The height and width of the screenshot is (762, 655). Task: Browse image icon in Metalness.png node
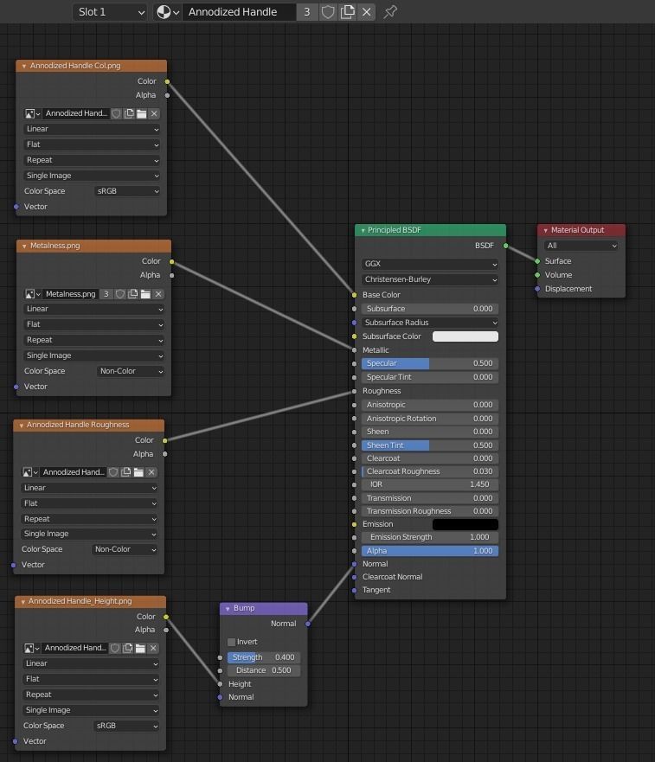pyautogui.click(x=33, y=294)
